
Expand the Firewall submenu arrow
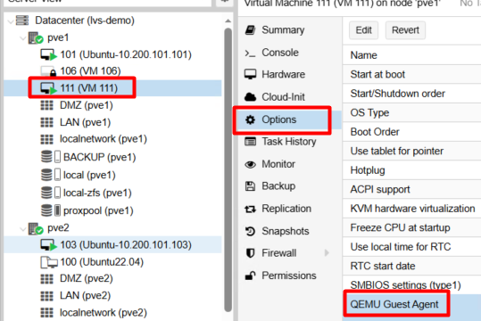tap(327, 253)
